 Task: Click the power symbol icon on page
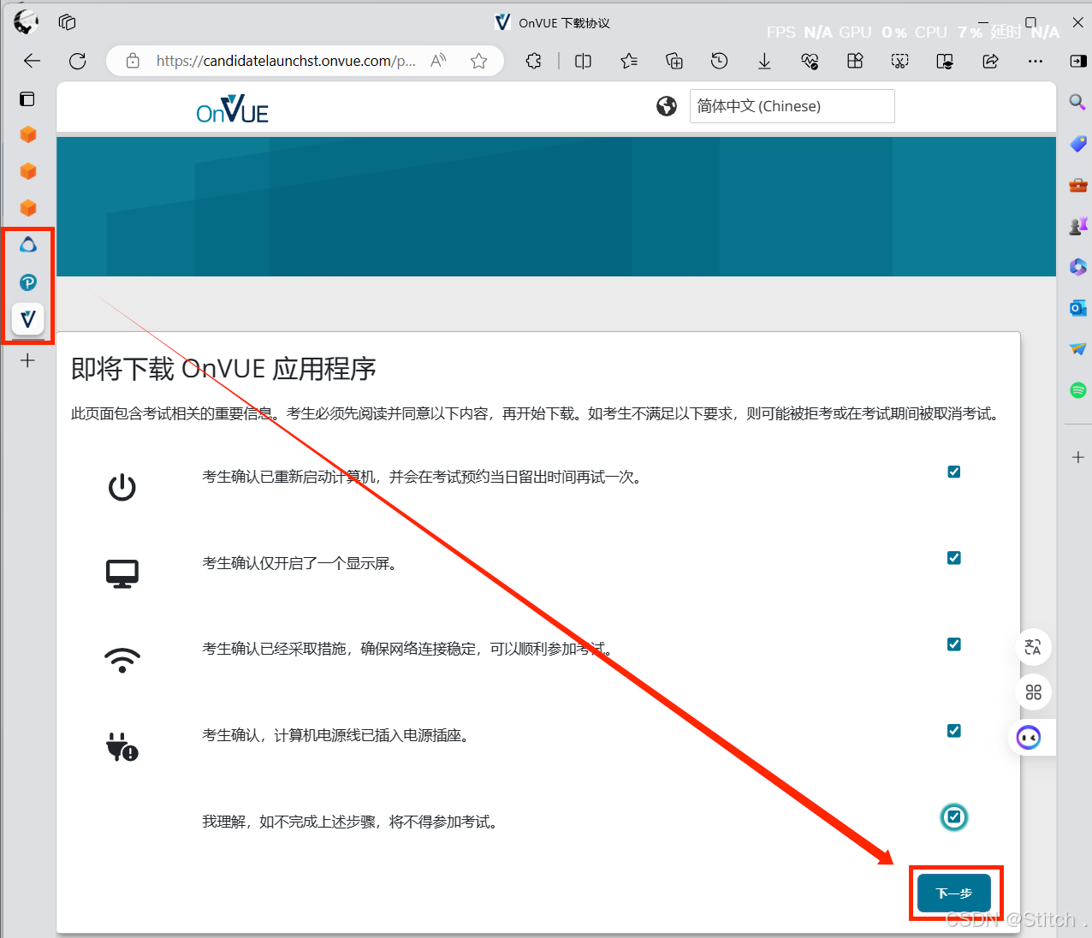point(122,487)
